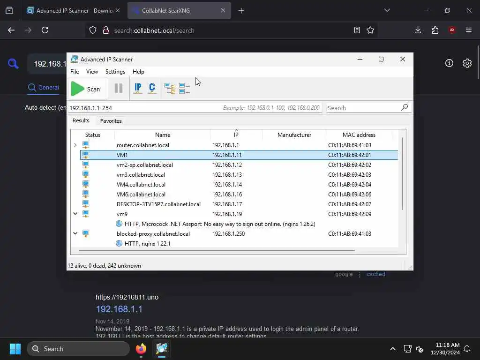This screenshot has height=360, width=480.
Task: Open cached link of search result
Action: [375, 274]
